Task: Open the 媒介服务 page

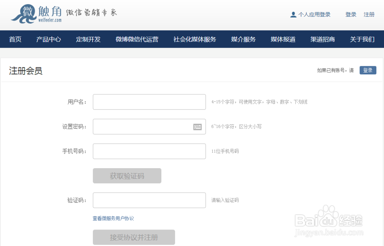Action: [243, 39]
